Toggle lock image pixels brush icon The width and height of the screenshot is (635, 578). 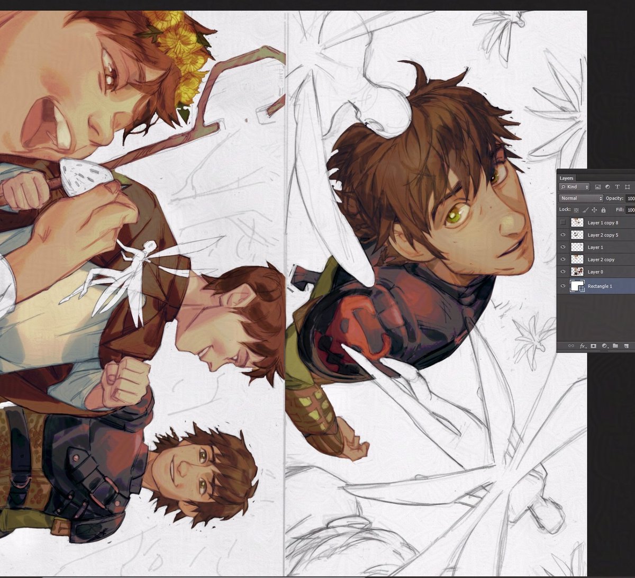click(x=585, y=210)
